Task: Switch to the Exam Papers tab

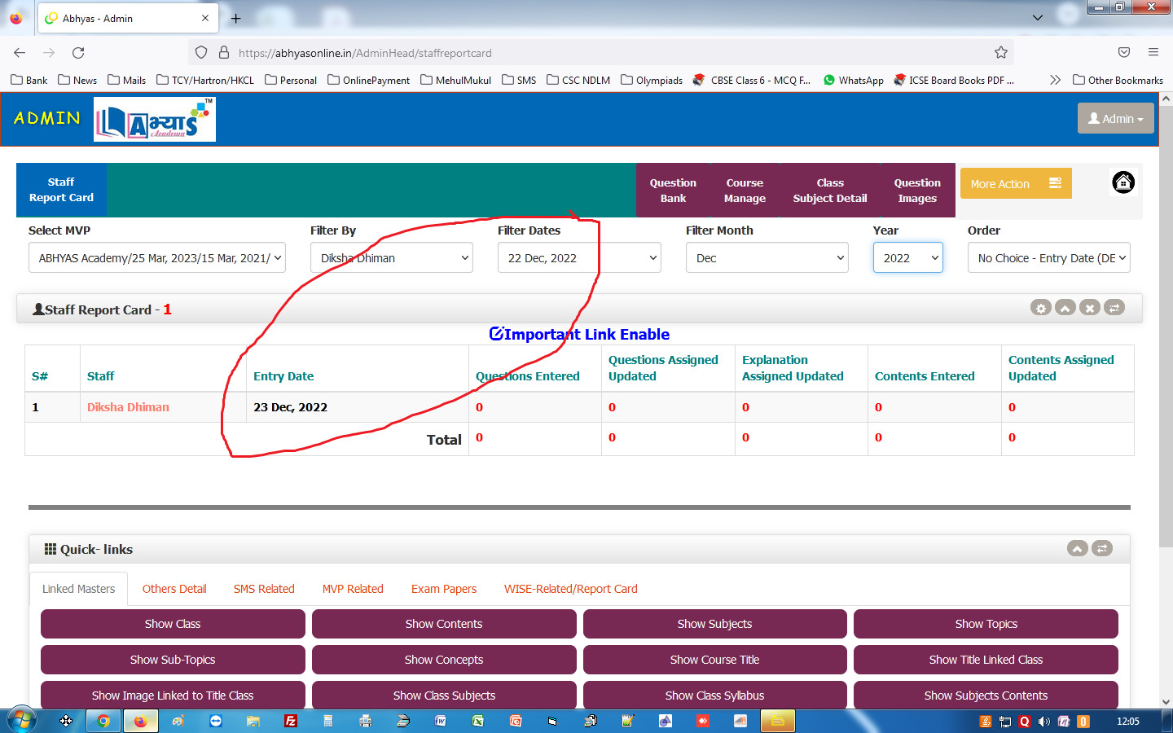Action: pos(444,589)
